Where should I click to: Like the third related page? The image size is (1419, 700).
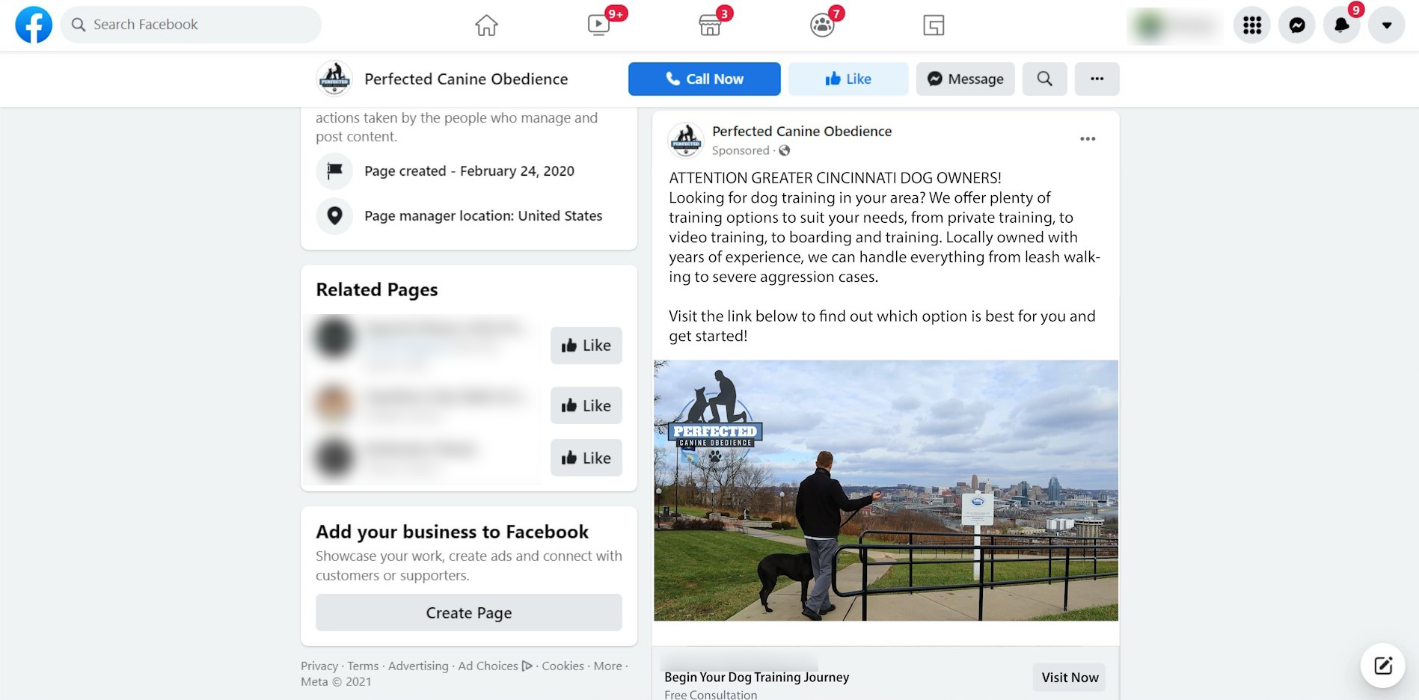586,458
